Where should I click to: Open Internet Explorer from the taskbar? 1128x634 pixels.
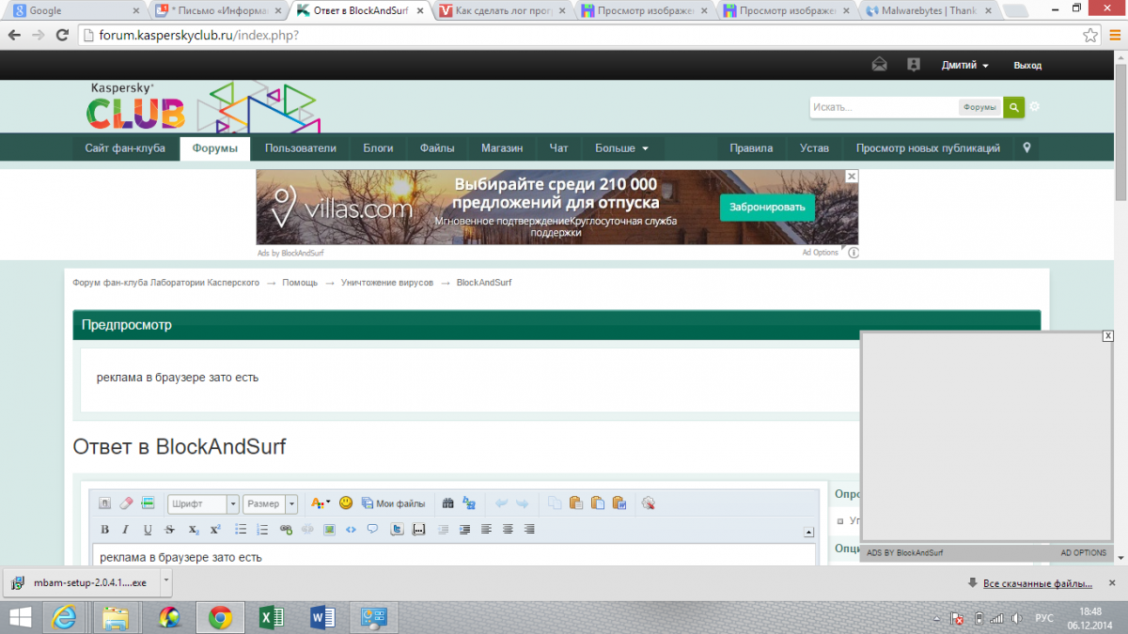(x=65, y=617)
